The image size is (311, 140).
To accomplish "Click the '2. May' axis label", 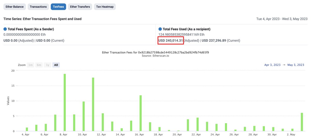I will pyautogui.click(x=291, y=135).
